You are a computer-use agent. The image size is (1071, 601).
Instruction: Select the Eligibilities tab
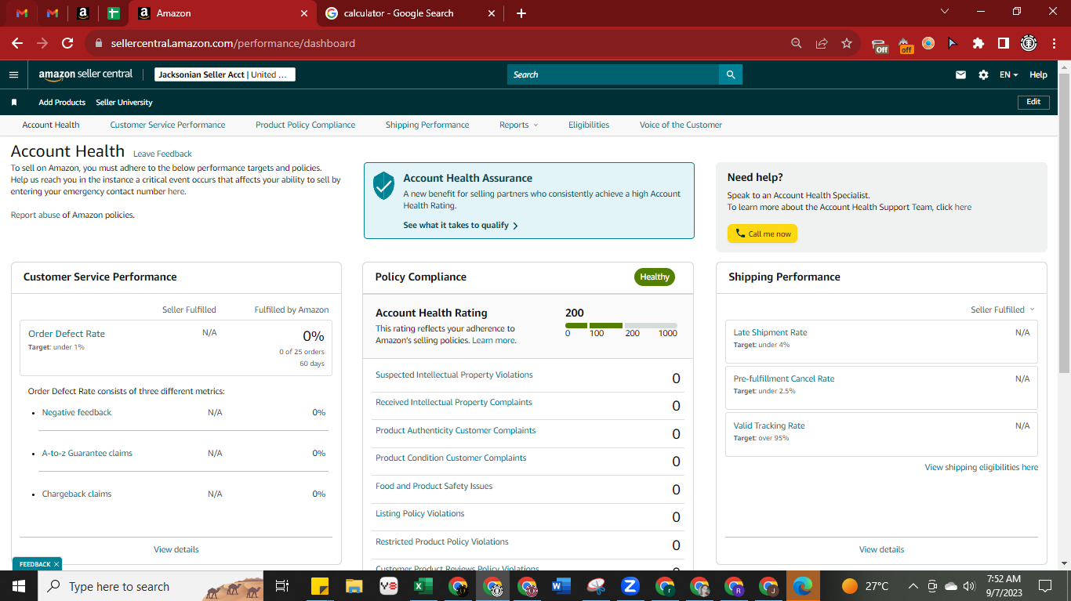coord(589,125)
